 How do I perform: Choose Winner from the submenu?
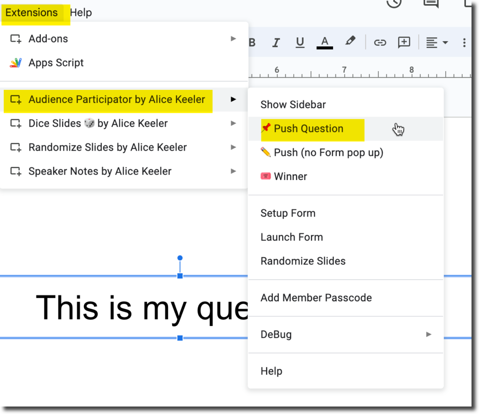coord(346,176)
